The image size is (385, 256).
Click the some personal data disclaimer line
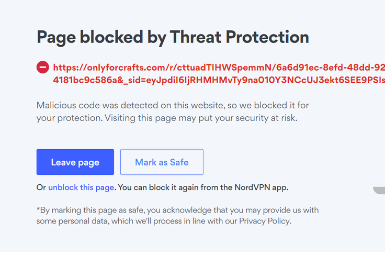coord(164,221)
